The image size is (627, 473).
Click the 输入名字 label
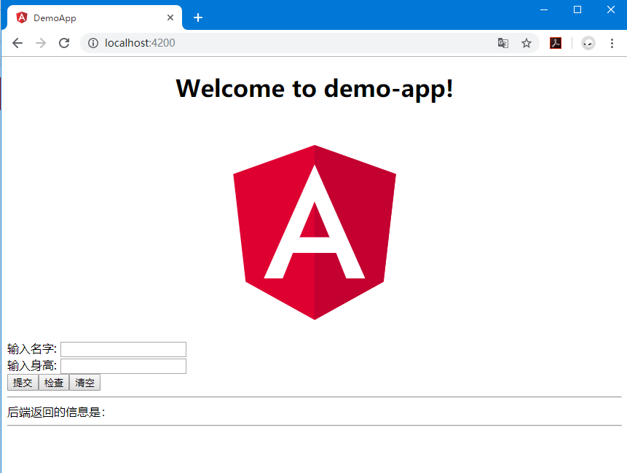32,349
